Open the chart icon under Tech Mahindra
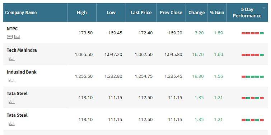The height and width of the screenshot is (135, 271). (11, 59)
